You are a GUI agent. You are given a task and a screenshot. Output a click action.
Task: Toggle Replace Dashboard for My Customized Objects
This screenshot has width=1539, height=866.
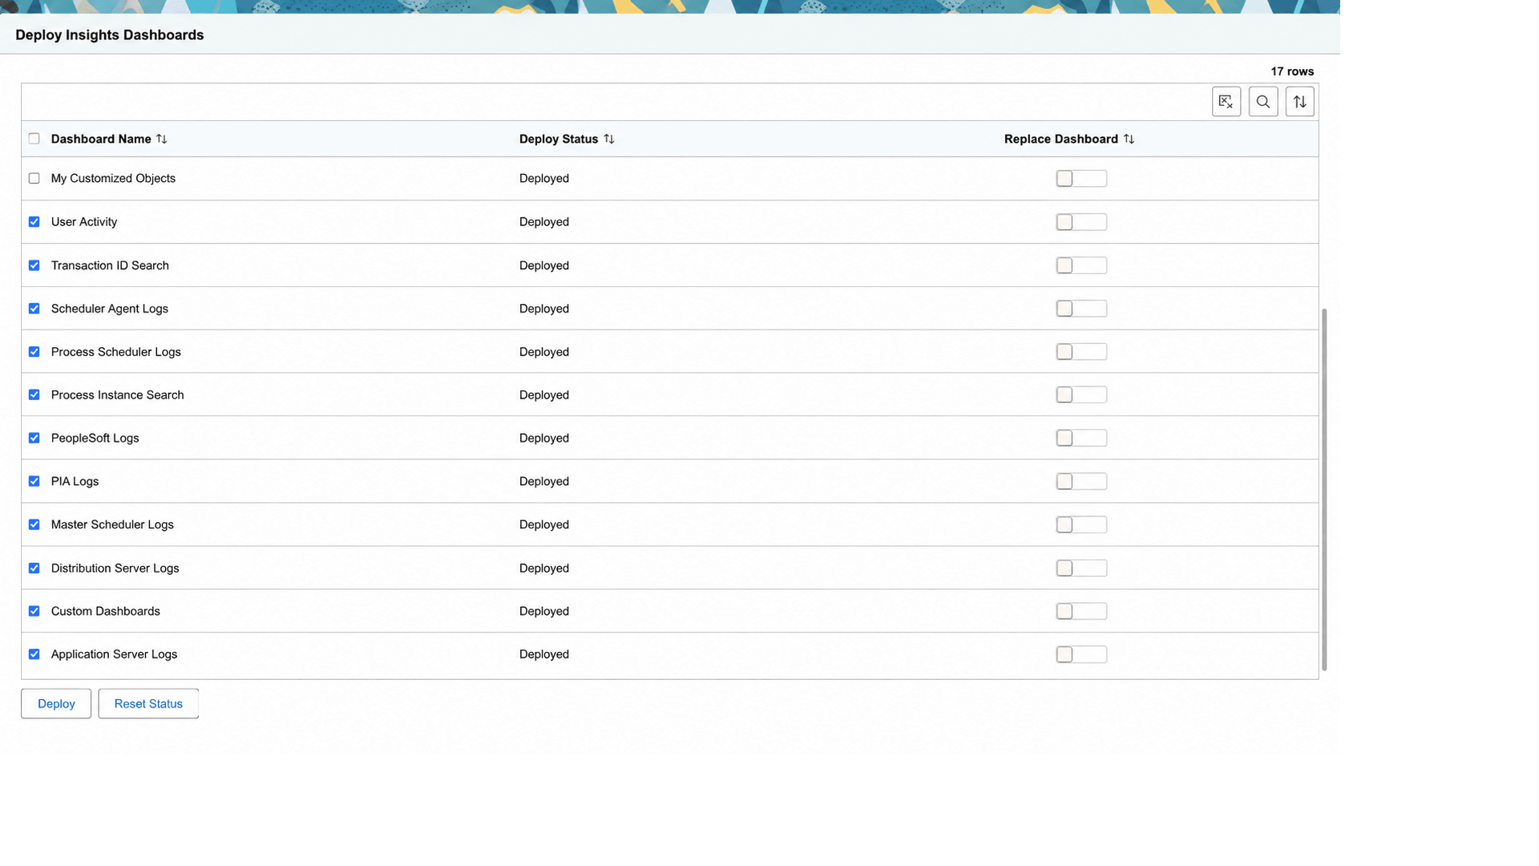point(1081,178)
